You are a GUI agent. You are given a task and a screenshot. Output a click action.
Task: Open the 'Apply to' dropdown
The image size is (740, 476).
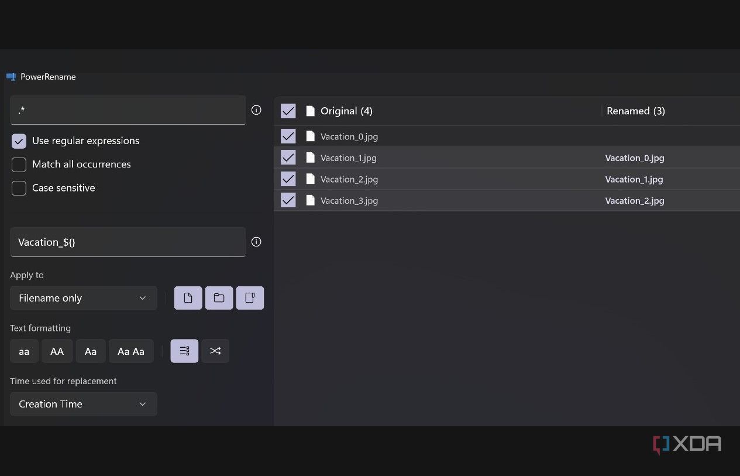click(83, 298)
